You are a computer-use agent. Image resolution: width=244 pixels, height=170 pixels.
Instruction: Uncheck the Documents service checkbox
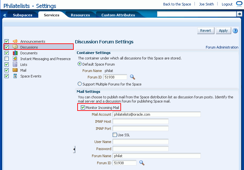click(x=6, y=53)
